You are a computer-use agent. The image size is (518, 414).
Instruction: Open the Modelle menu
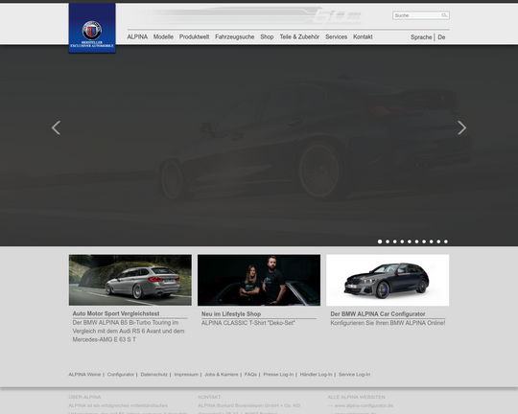click(163, 37)
